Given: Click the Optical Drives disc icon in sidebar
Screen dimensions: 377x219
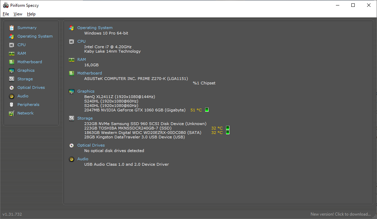Looking at the screenshot, I should [12, 87].
